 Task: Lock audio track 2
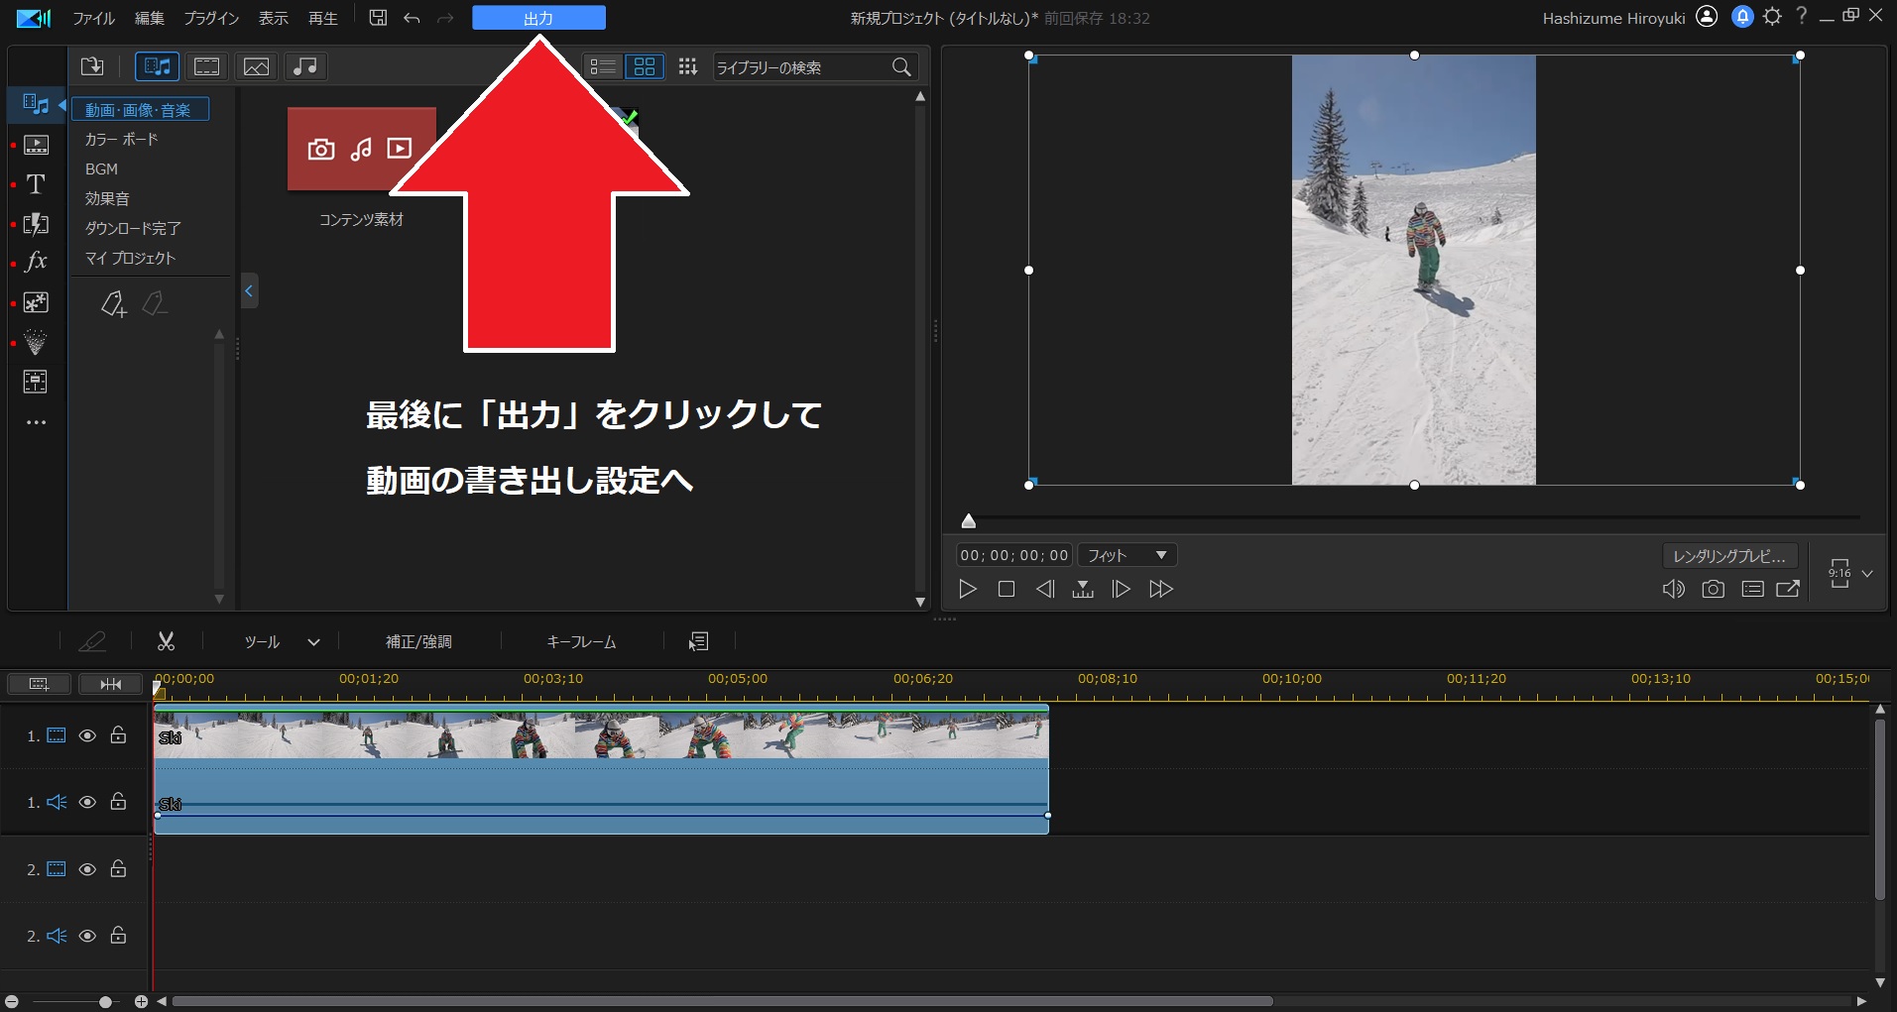click(x=118, y=935)
